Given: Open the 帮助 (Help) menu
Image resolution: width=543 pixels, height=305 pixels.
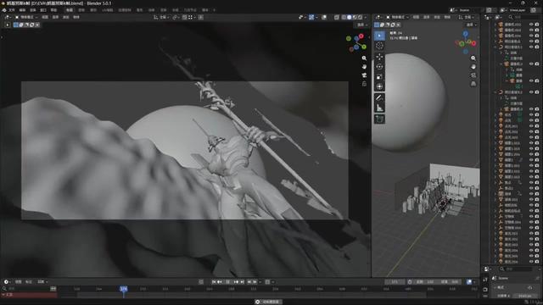Looking at the screenshot, I should point(53,10).
